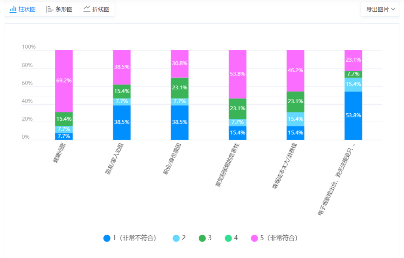The image size is (404, 258).
Task: Toggle the legend dot for series 3
Action: coord(202,238)
